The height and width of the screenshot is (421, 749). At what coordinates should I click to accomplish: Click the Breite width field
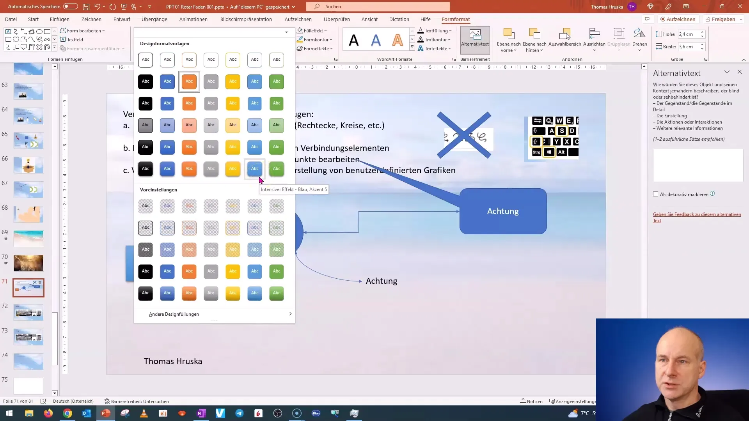(x=689, y=47)
